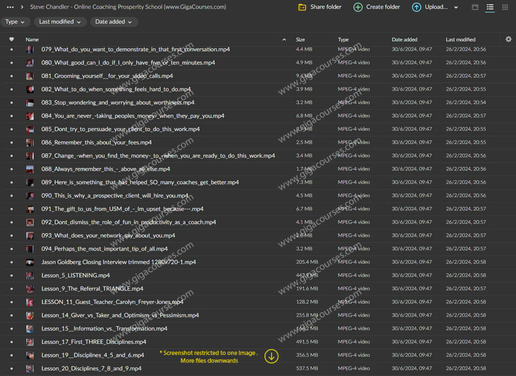Screen dimensions: 516x376
Task: Click the Share folder icon button
Action: (302, 7)
